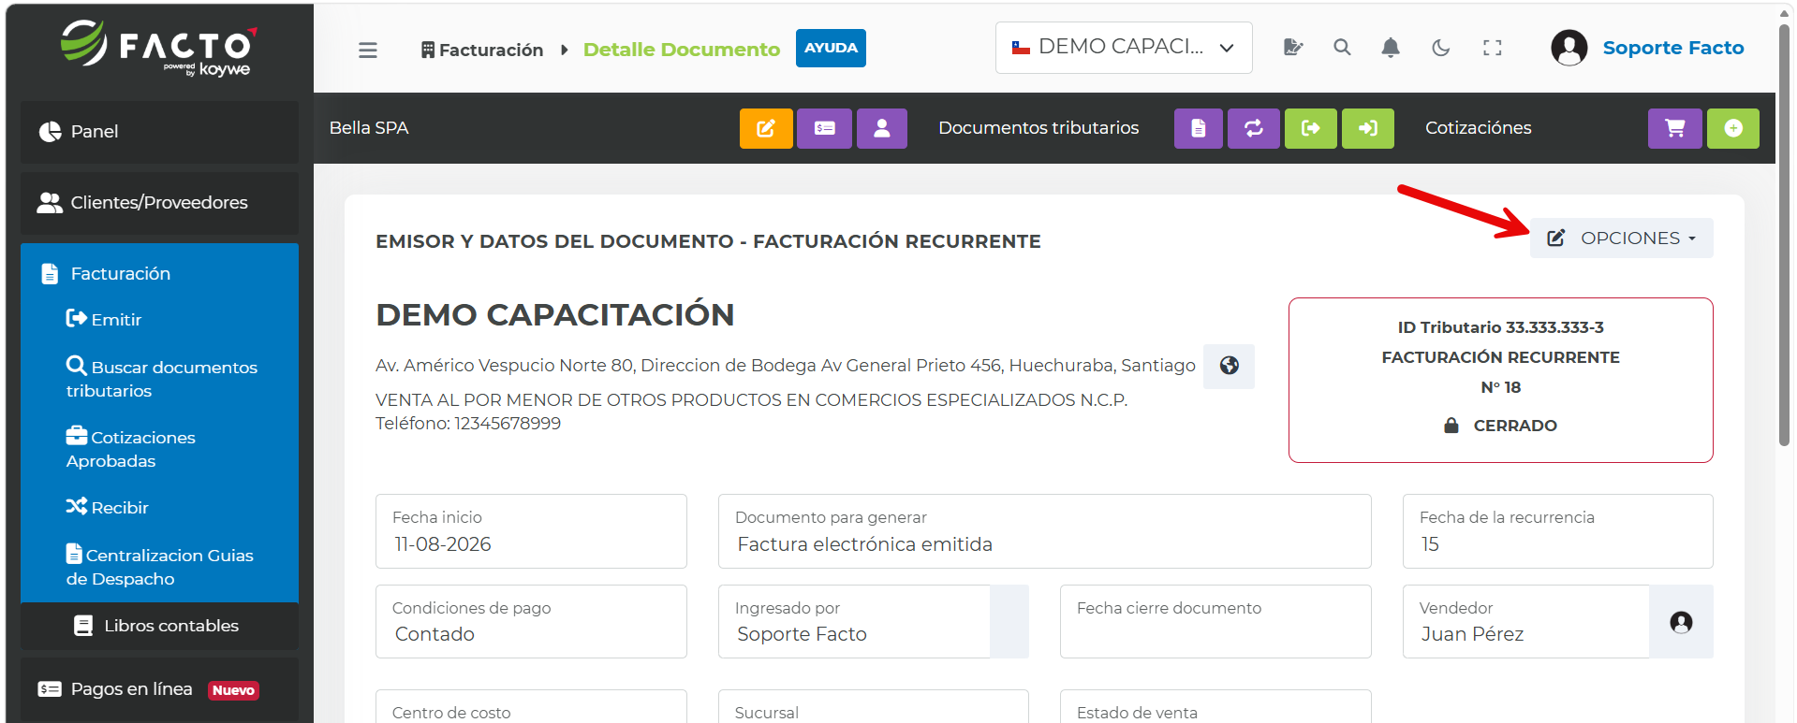Click the Vendedor Juan Pérez field
1797x723 pixels.
point(1525,622)
